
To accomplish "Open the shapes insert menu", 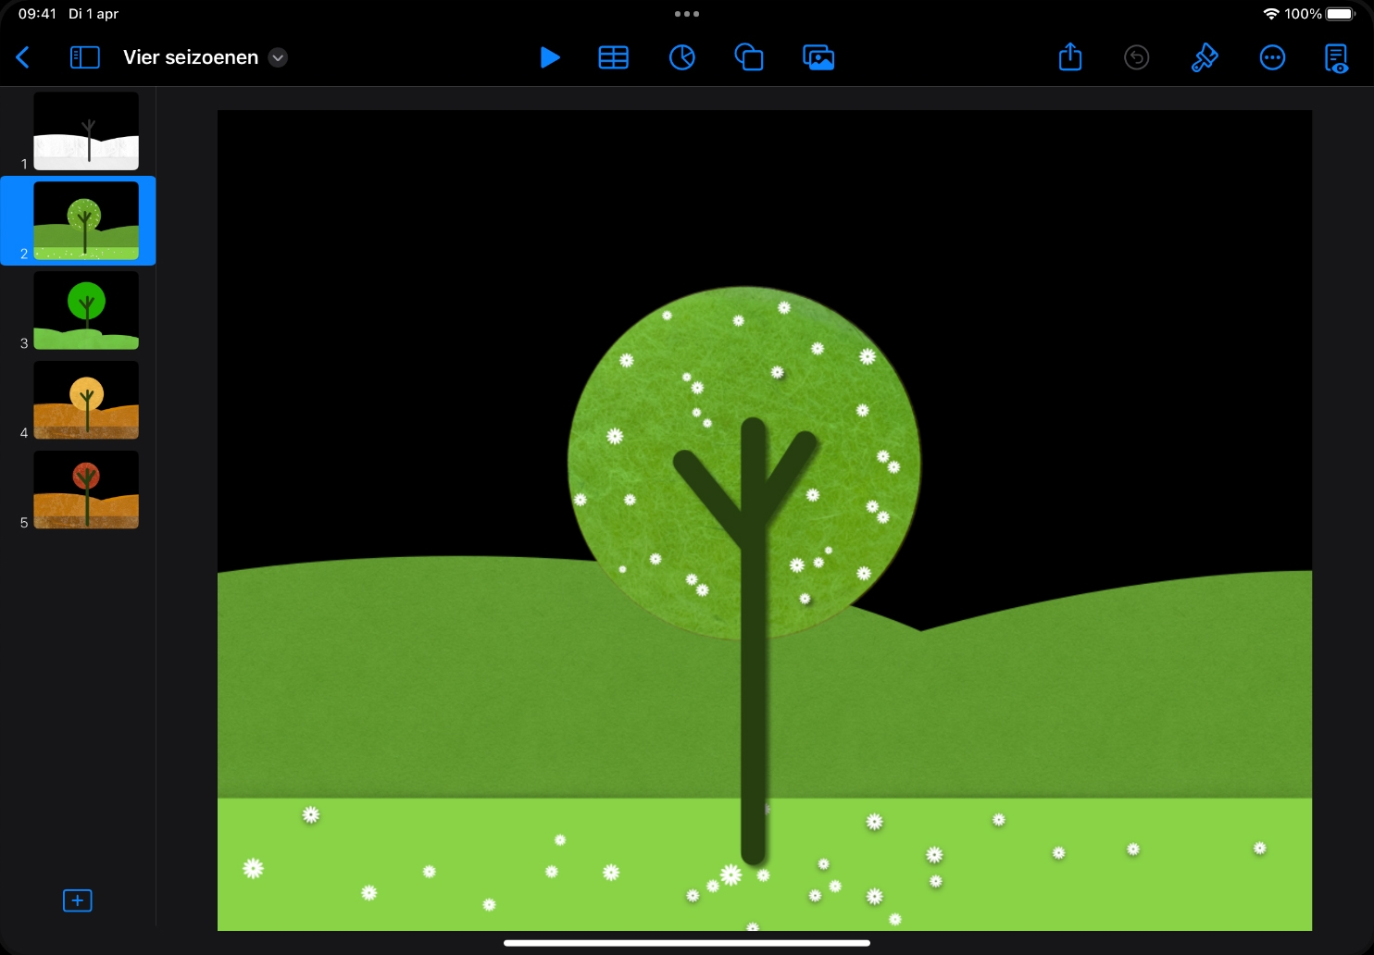I will pos(749,57).
